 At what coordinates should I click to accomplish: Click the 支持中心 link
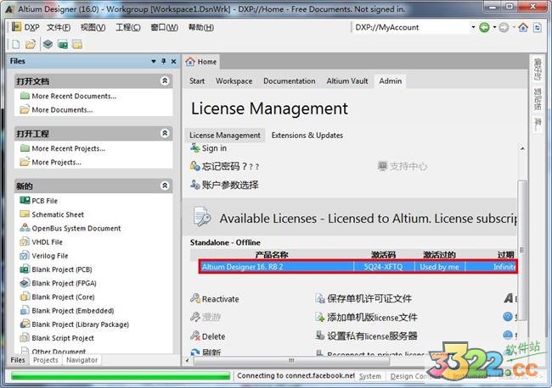click(x=403, y=166)
